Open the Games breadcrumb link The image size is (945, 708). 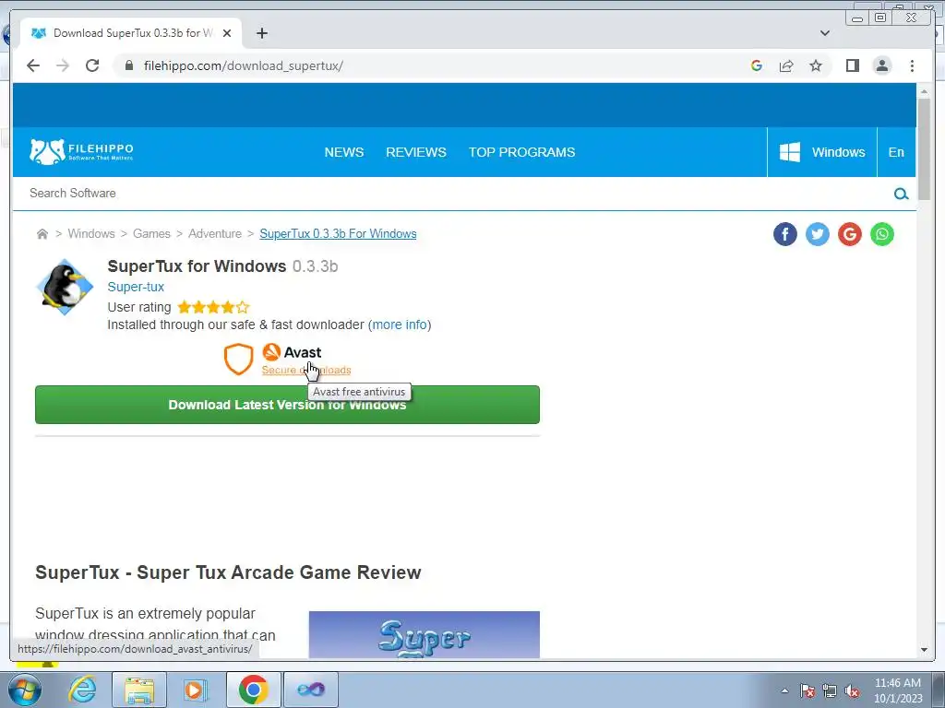tap(151, 233)
